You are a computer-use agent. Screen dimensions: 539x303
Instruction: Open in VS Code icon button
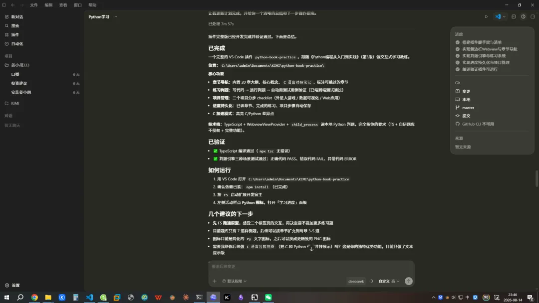point(498,16)
